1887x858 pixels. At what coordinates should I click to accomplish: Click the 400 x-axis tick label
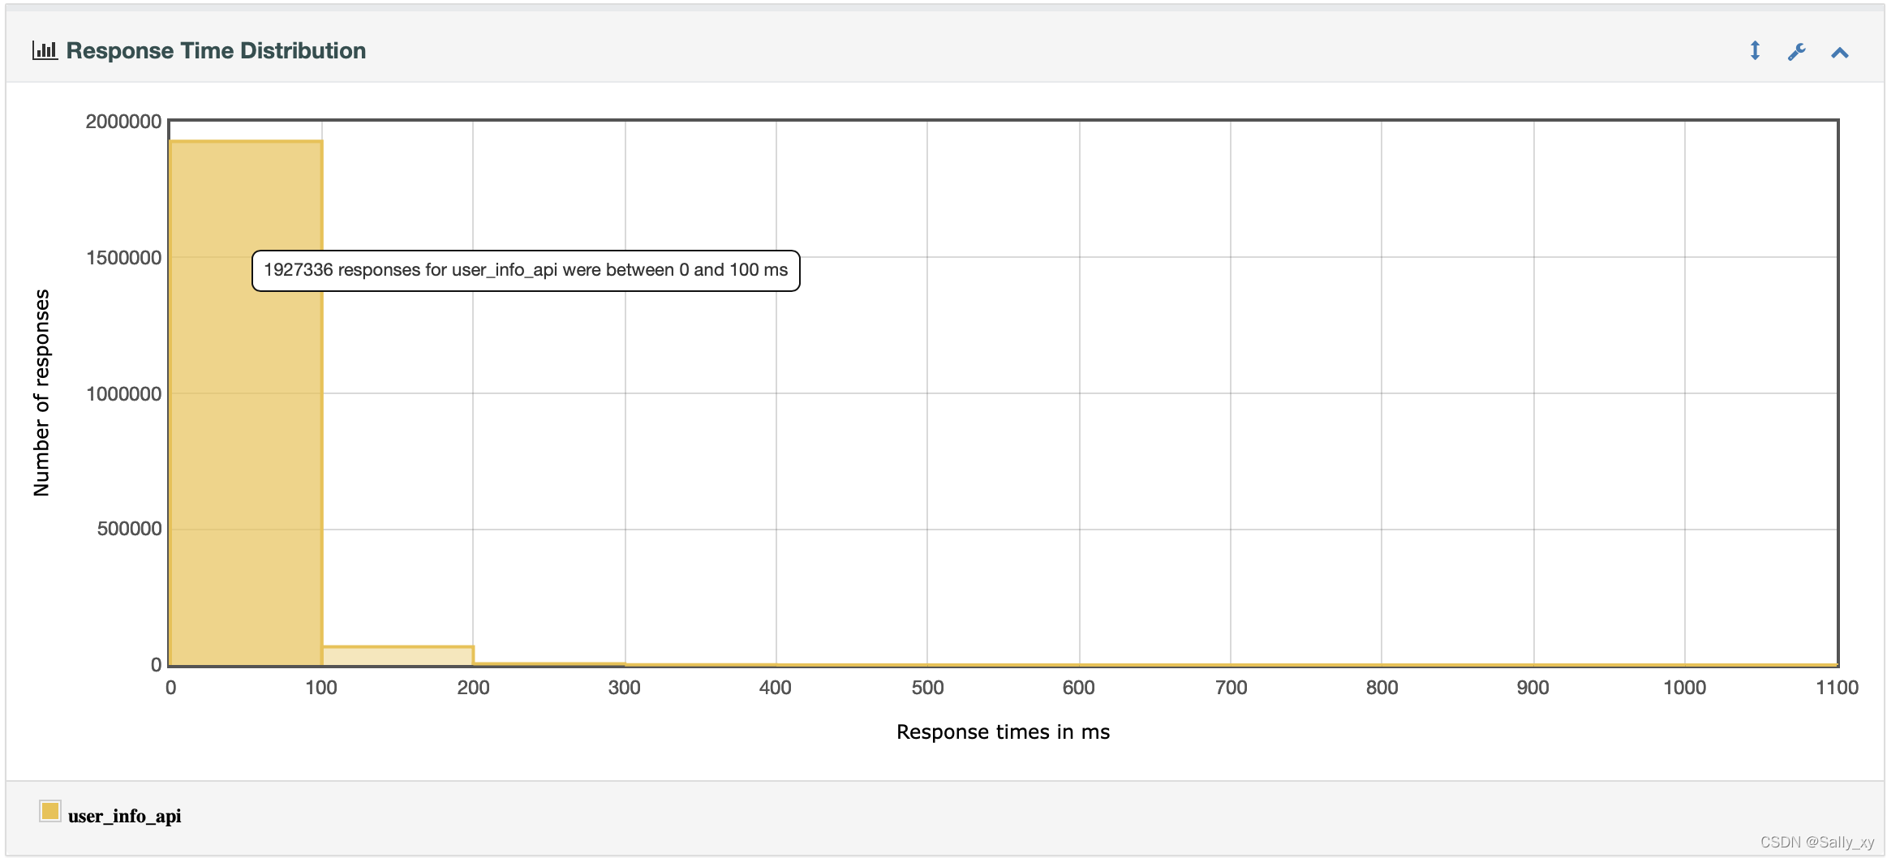pos(776,688)
